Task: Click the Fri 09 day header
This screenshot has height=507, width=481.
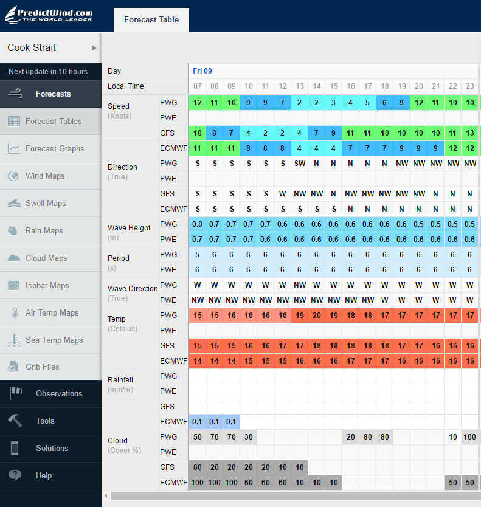Action: pyautogui.click(x=202, y=71)
